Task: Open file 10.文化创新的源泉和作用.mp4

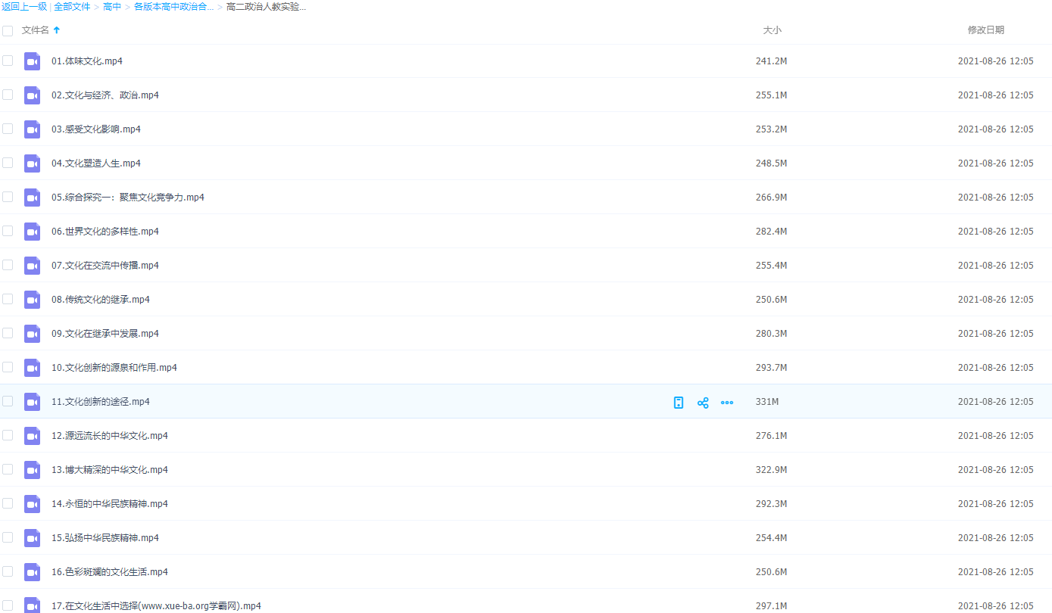Action: click(x=114, y=368)
